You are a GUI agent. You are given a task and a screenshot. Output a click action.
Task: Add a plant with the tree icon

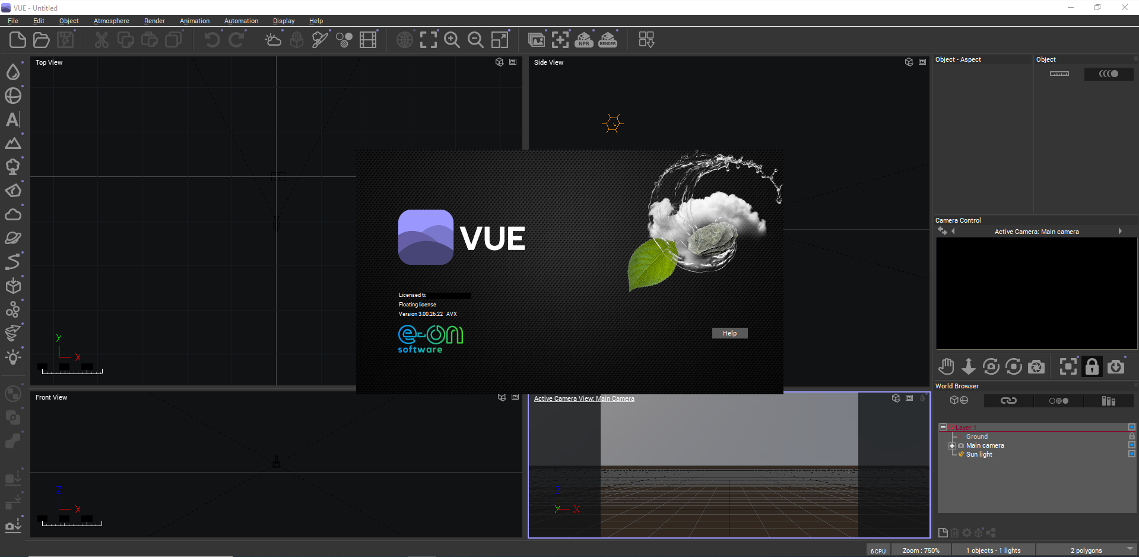click(13, 167)
